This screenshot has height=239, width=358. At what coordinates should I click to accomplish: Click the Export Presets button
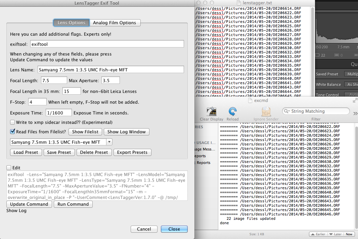tap(132, 152)
